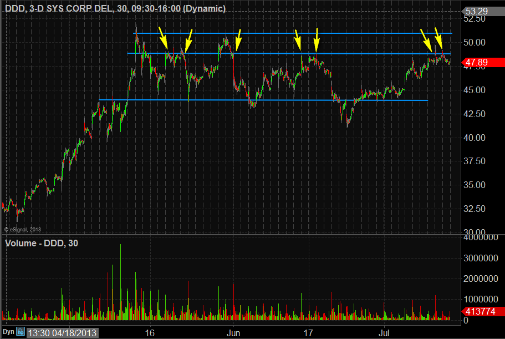The image size is (505, 339).
Task: Click the red 47.89 last price marker
Action: coord(483,62)
